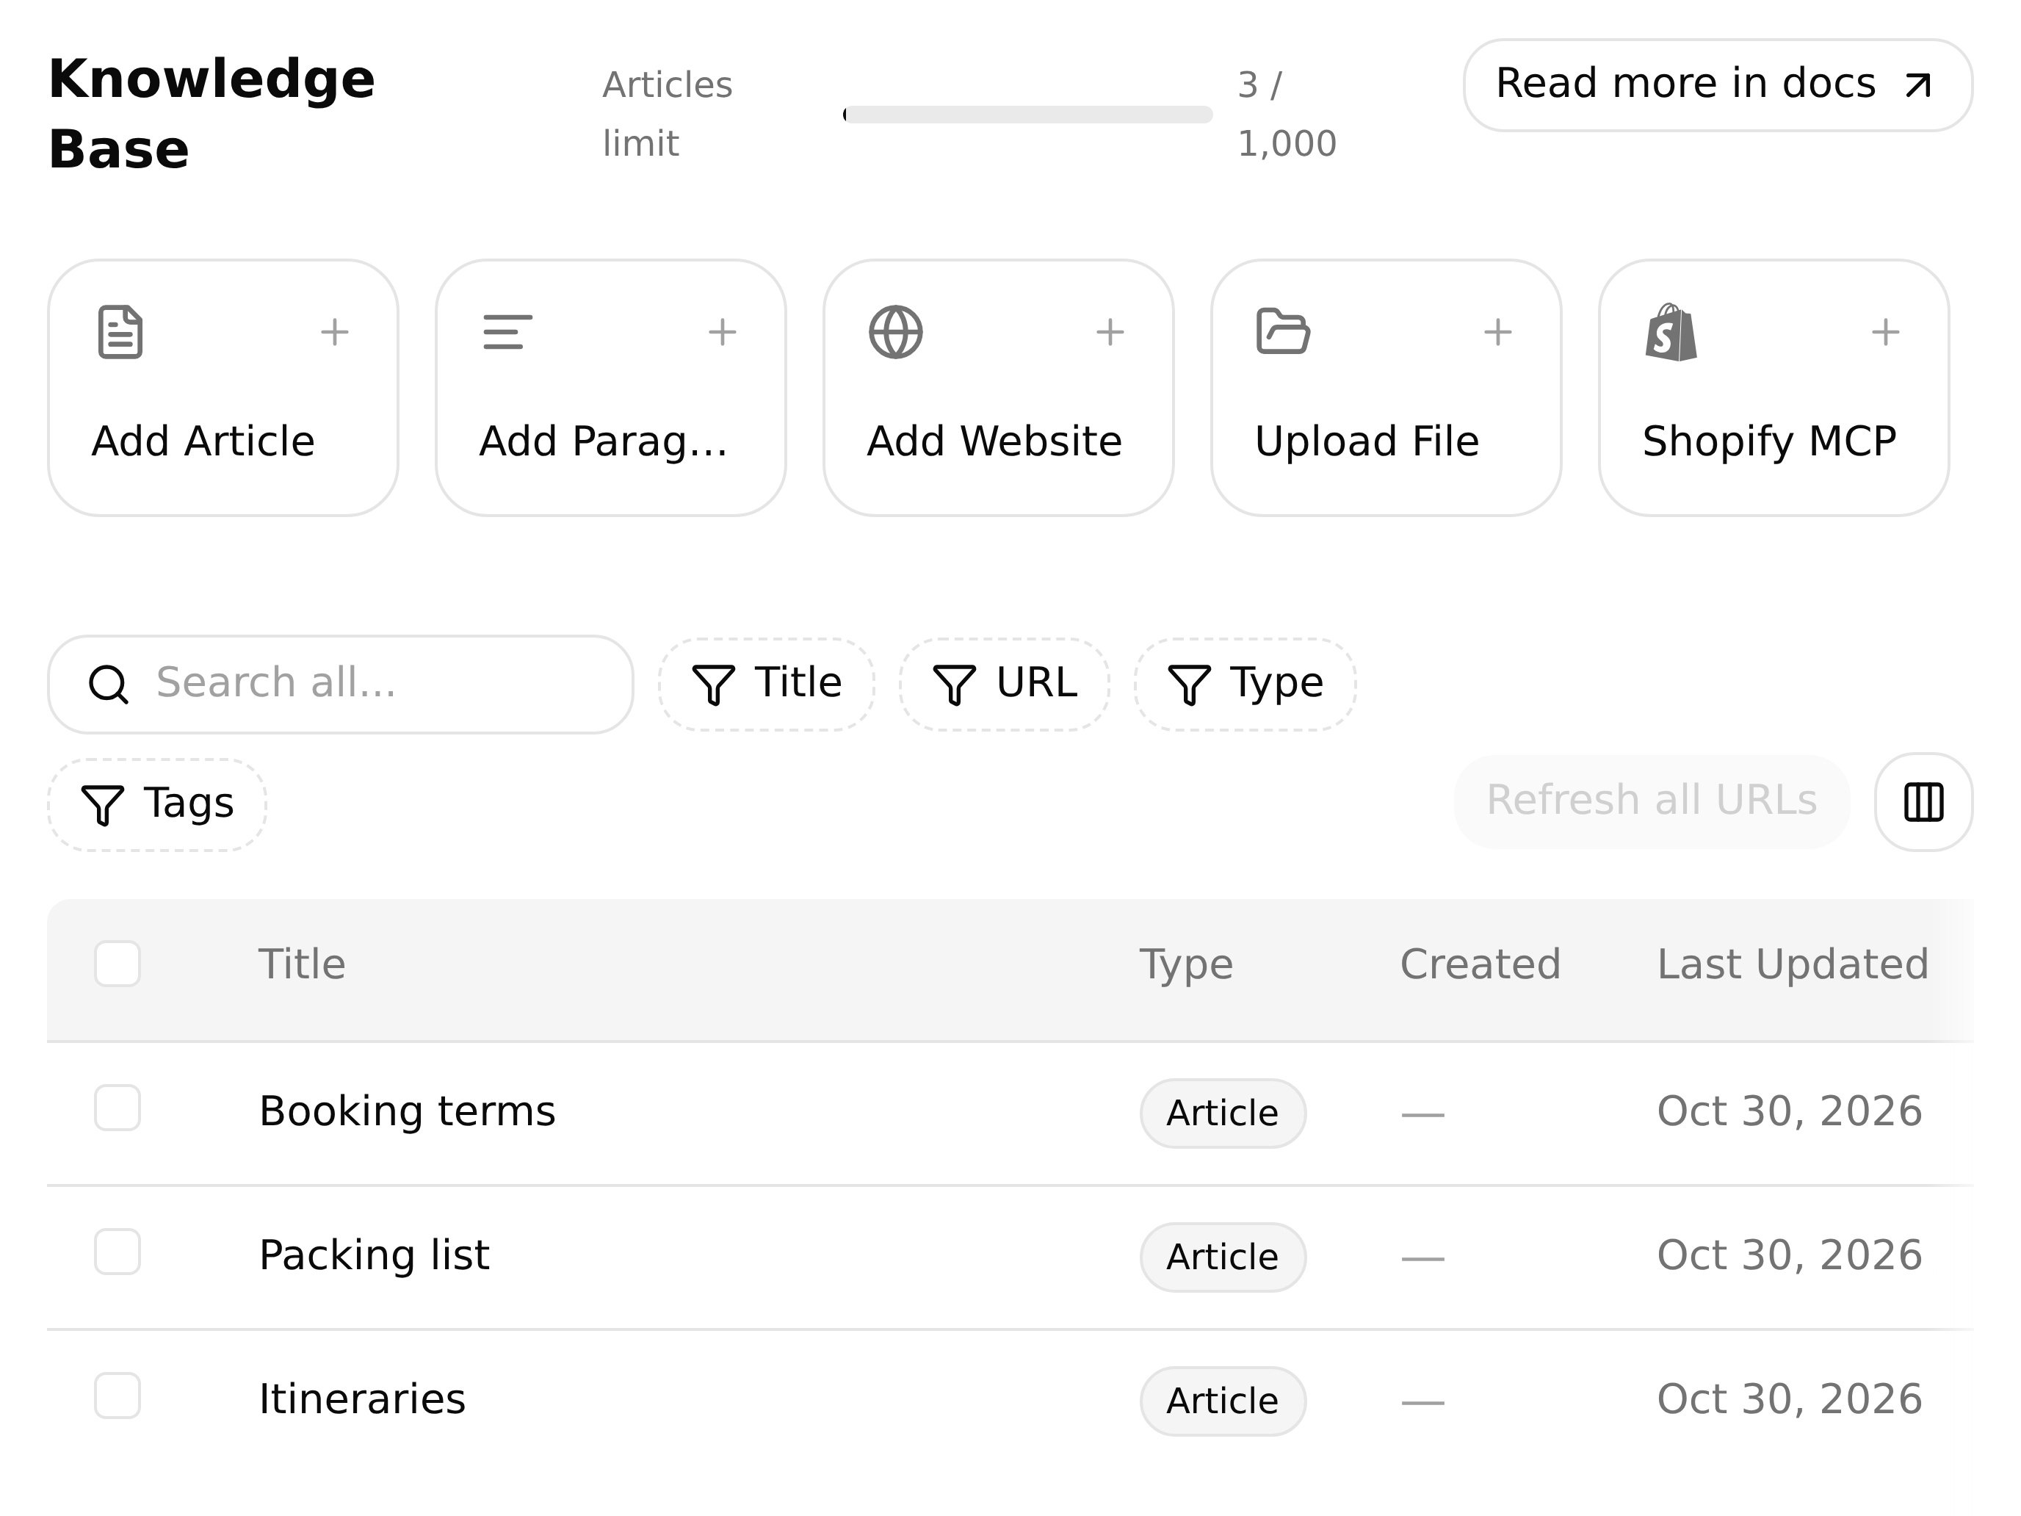Click the Add Website globe icon
The image size is (2021, 1516).
[x=895, y=332]
